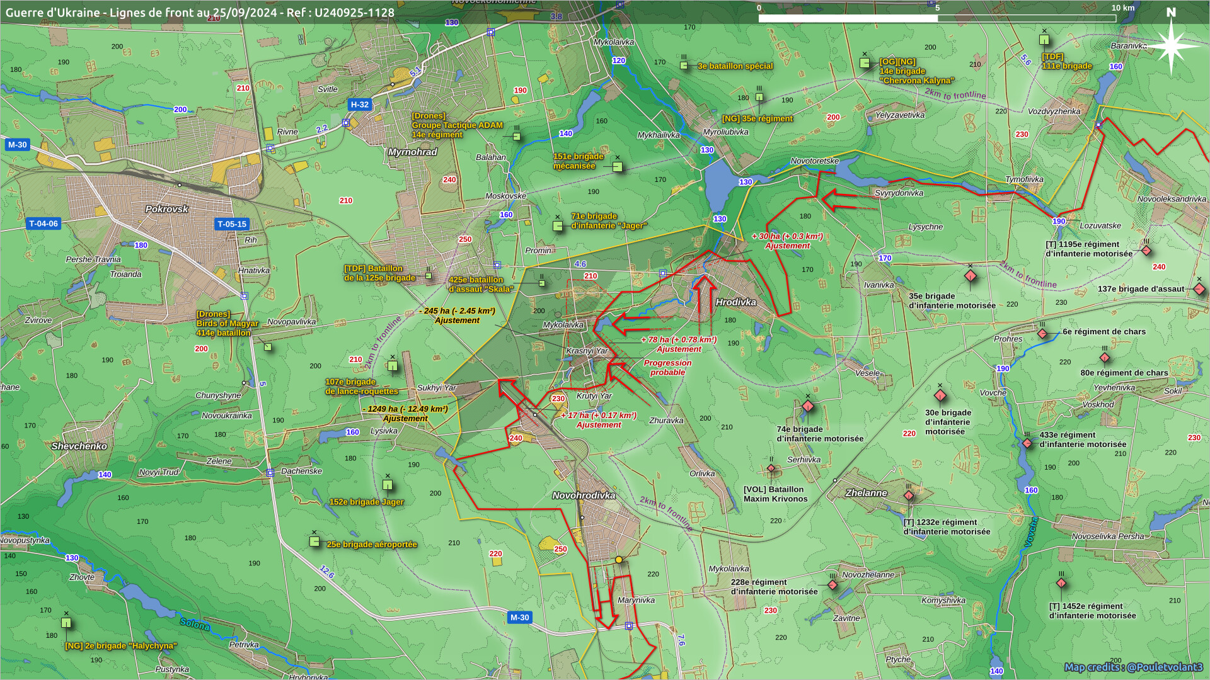
Task: Select the 137e brigade d'assaut red diamond
Action: [1199, 290]
